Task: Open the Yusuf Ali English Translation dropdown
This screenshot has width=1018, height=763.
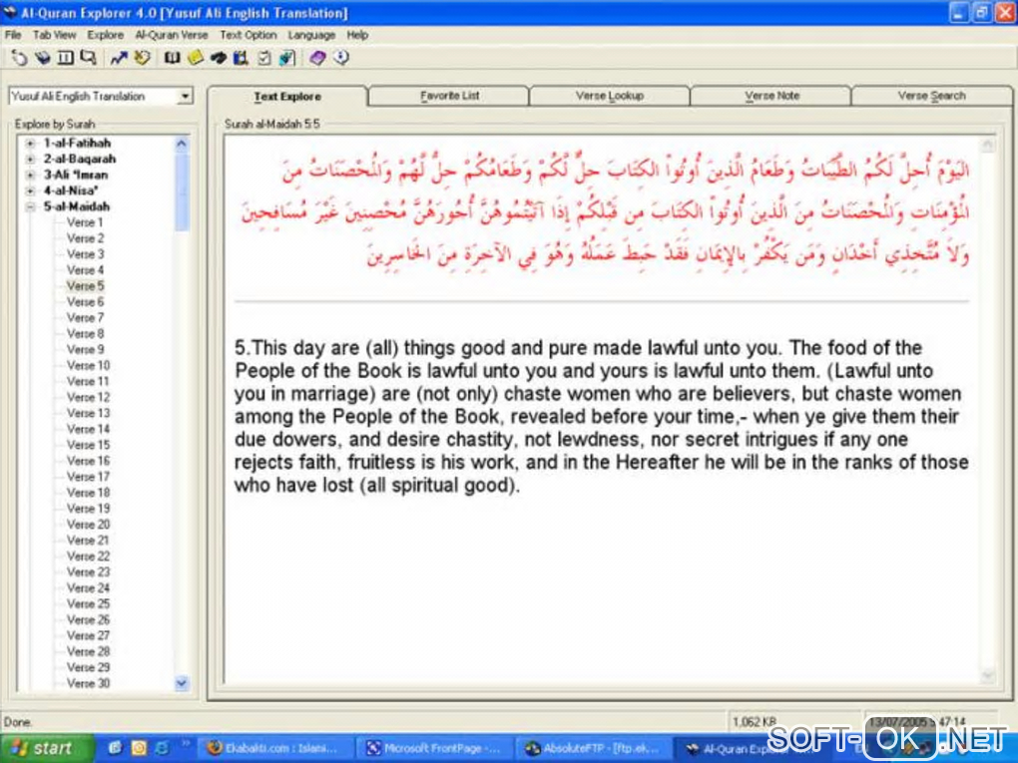Action: [x=185, y=97]
